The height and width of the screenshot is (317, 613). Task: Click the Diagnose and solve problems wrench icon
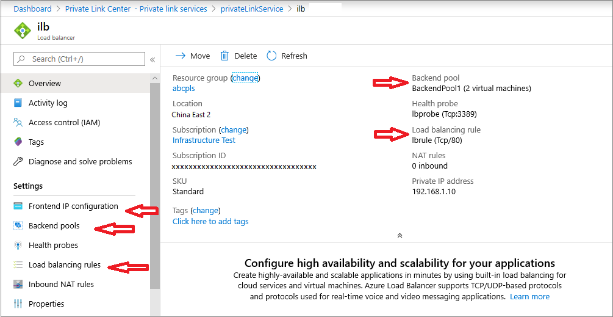coord(18,162)
